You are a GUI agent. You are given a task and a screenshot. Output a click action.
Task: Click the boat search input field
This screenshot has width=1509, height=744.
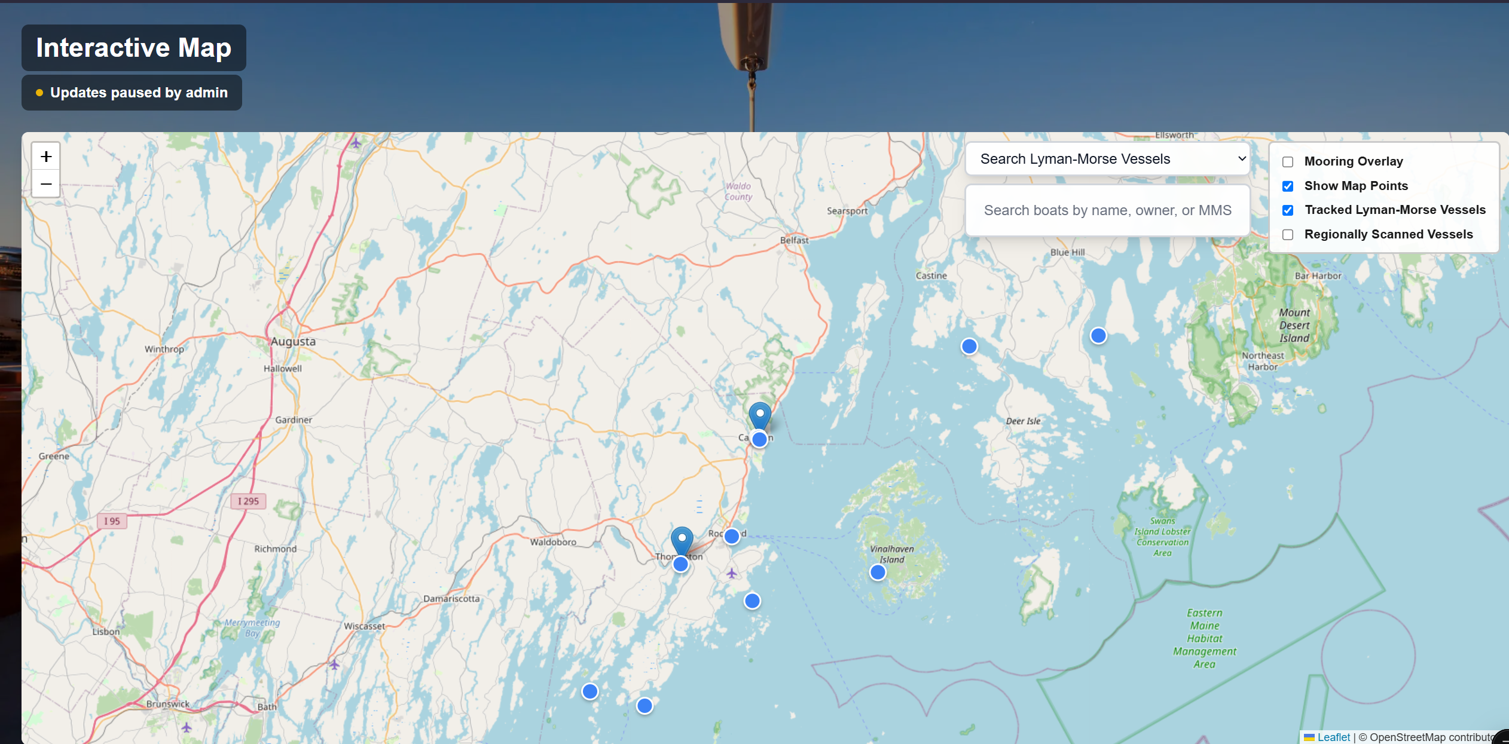point(1107,210)
